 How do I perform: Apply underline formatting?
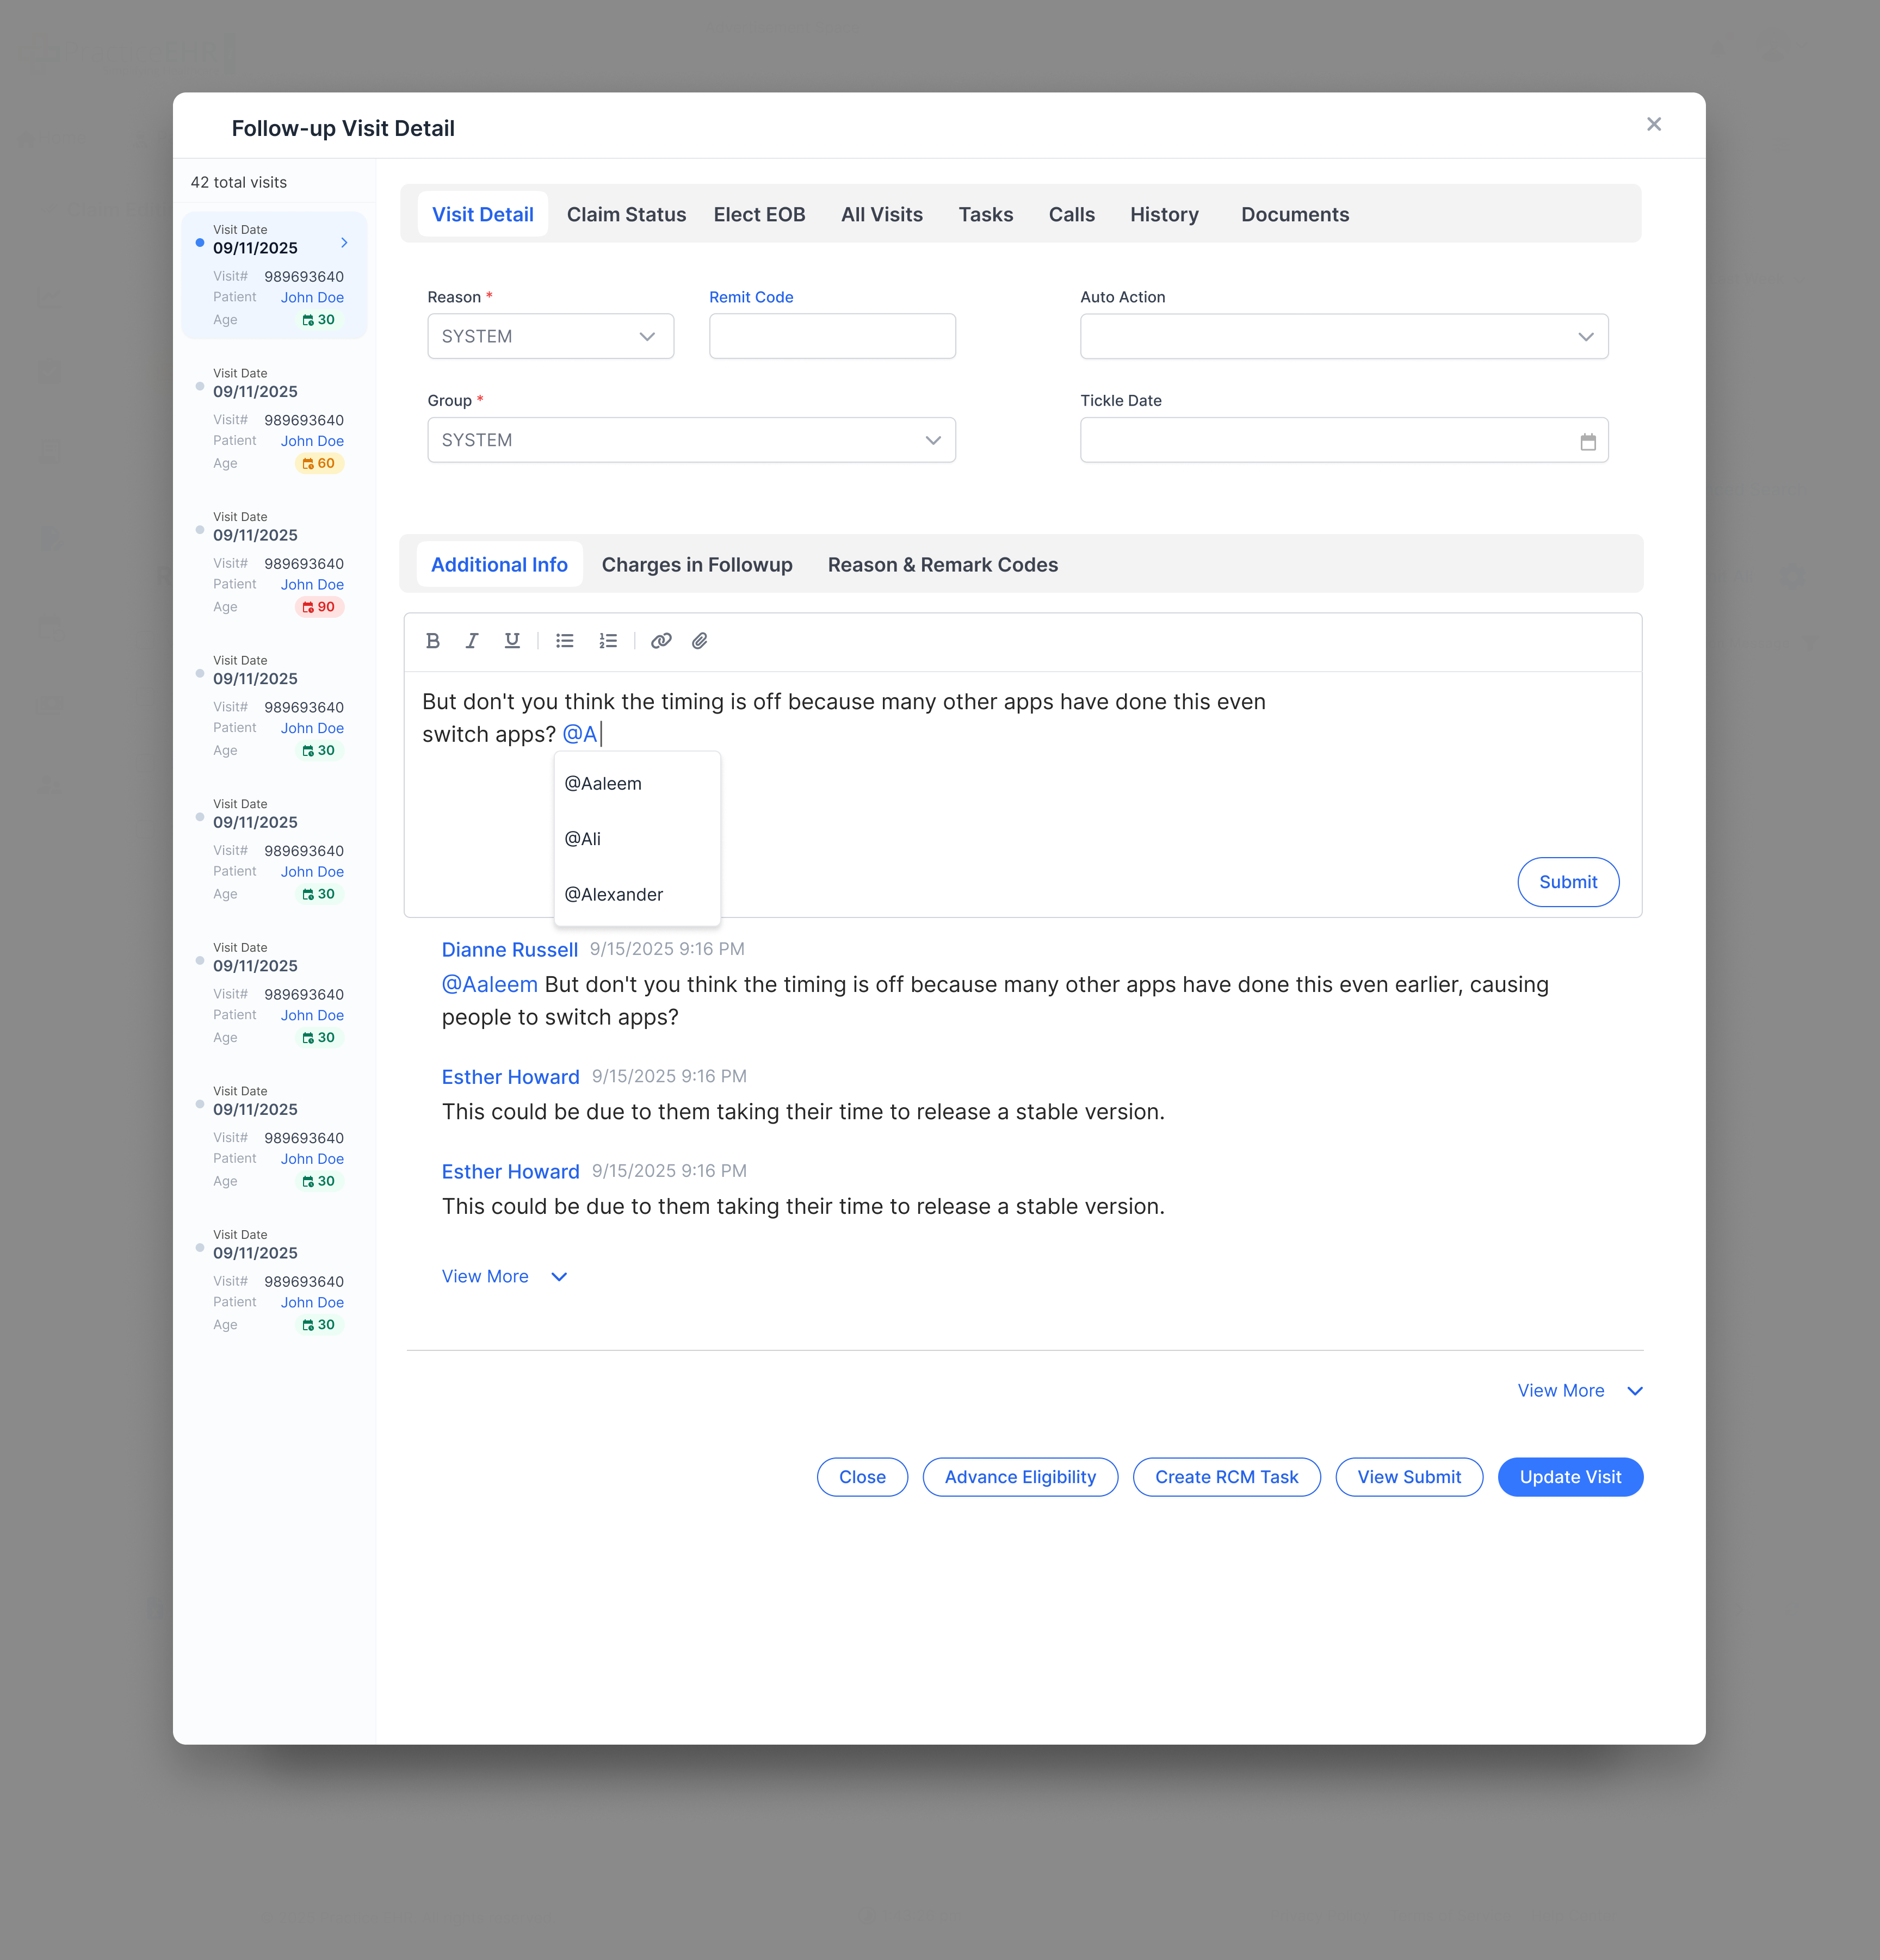coord(512,641)
